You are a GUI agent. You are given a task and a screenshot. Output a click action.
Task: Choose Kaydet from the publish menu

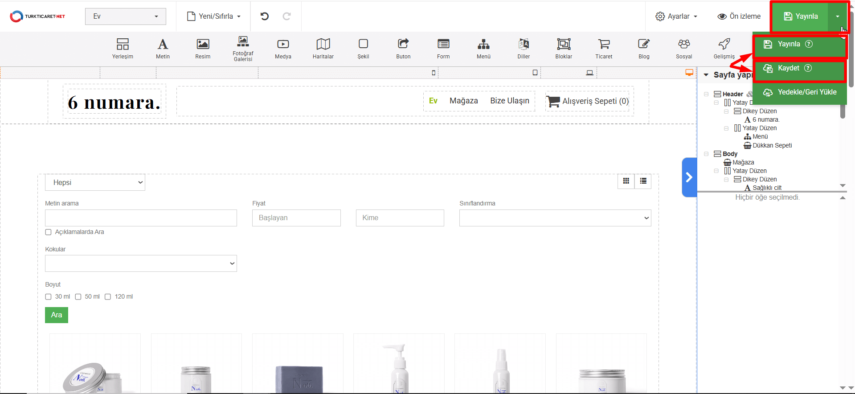click(788, 68)
